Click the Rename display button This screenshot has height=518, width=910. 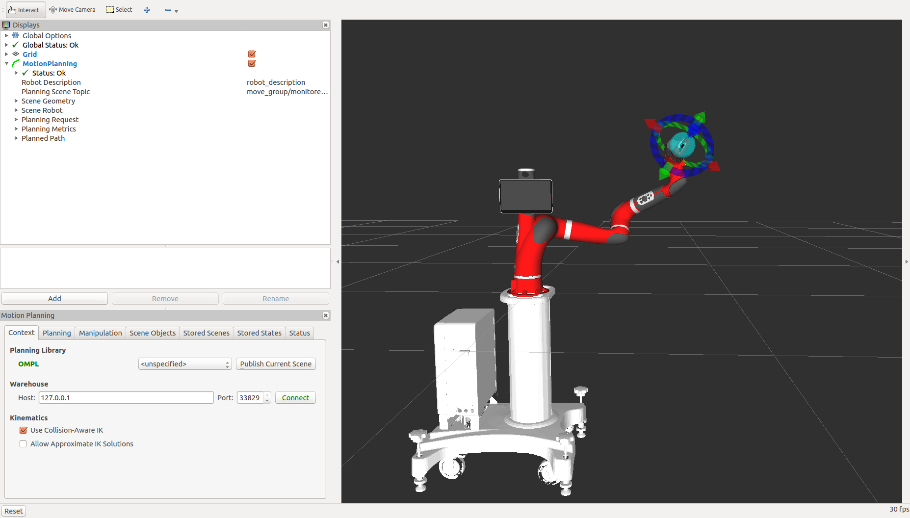276,298
